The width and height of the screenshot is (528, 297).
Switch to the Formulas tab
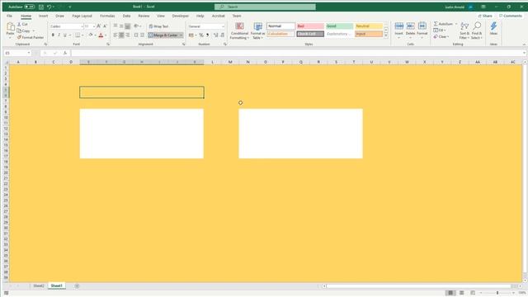pyautogui.click(x=107, y=16)
